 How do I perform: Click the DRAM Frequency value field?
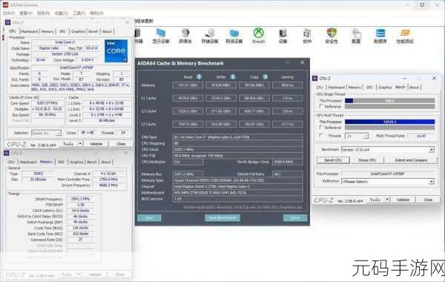pos(80,199)
